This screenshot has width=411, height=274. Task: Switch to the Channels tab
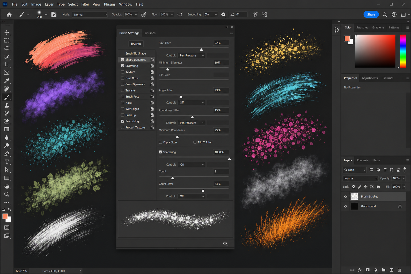coord(363,160)
